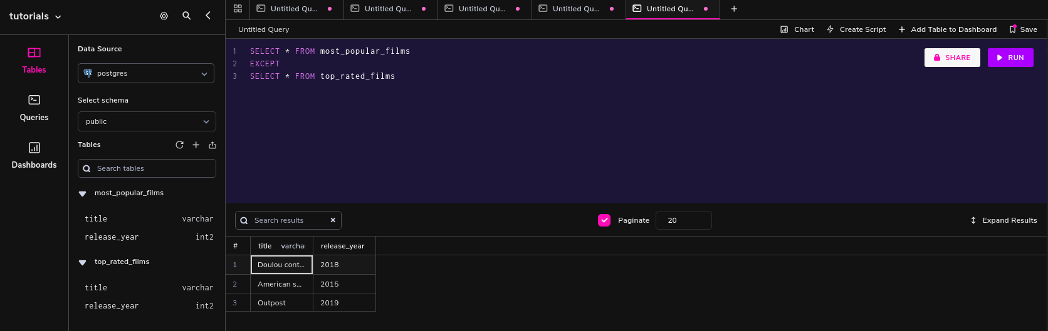Click the SHARE button
Image resolution: width=1048 pixels, height=331 pixels.
[952, 58]
